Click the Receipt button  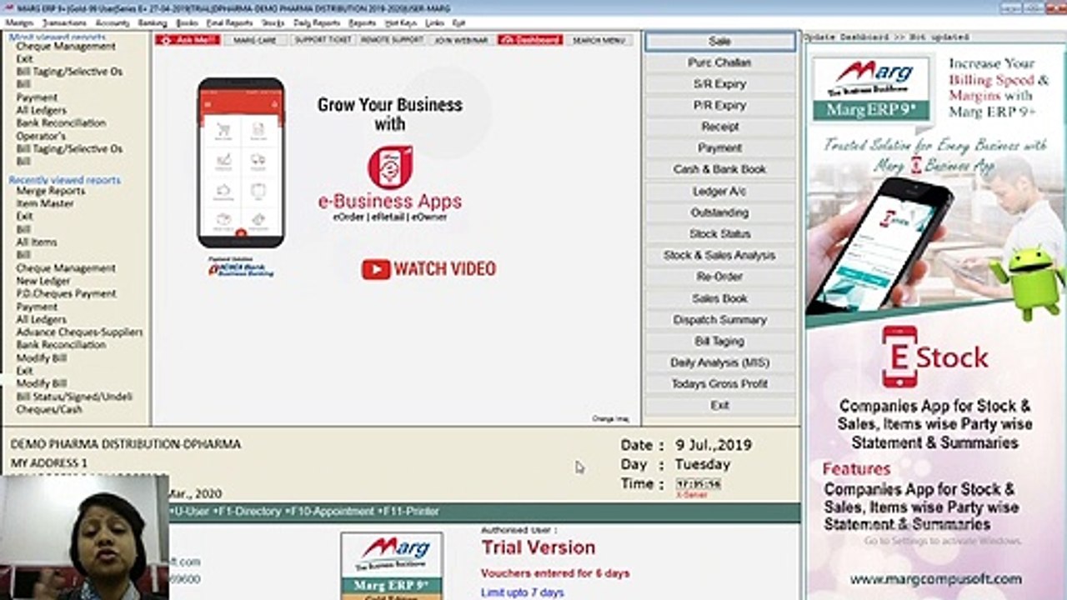pyautogui.click(x=720, y=127)
